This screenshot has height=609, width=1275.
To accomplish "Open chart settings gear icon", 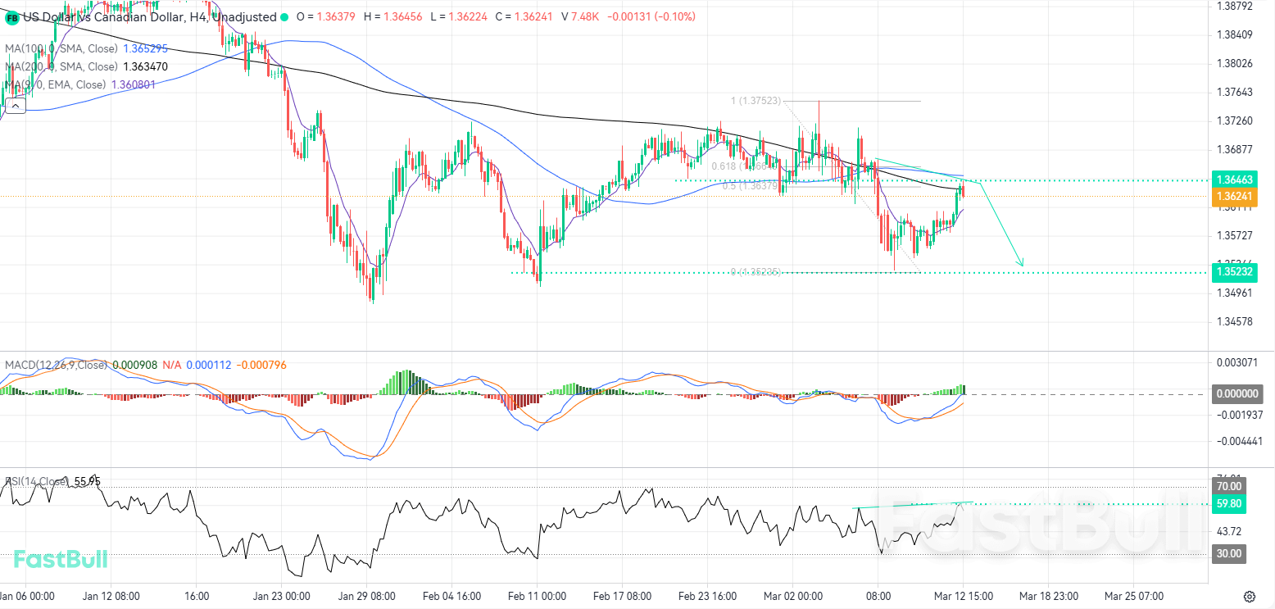I will tap(1250, 596).
